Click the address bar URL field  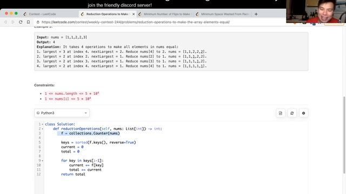(x=136, y=22)
